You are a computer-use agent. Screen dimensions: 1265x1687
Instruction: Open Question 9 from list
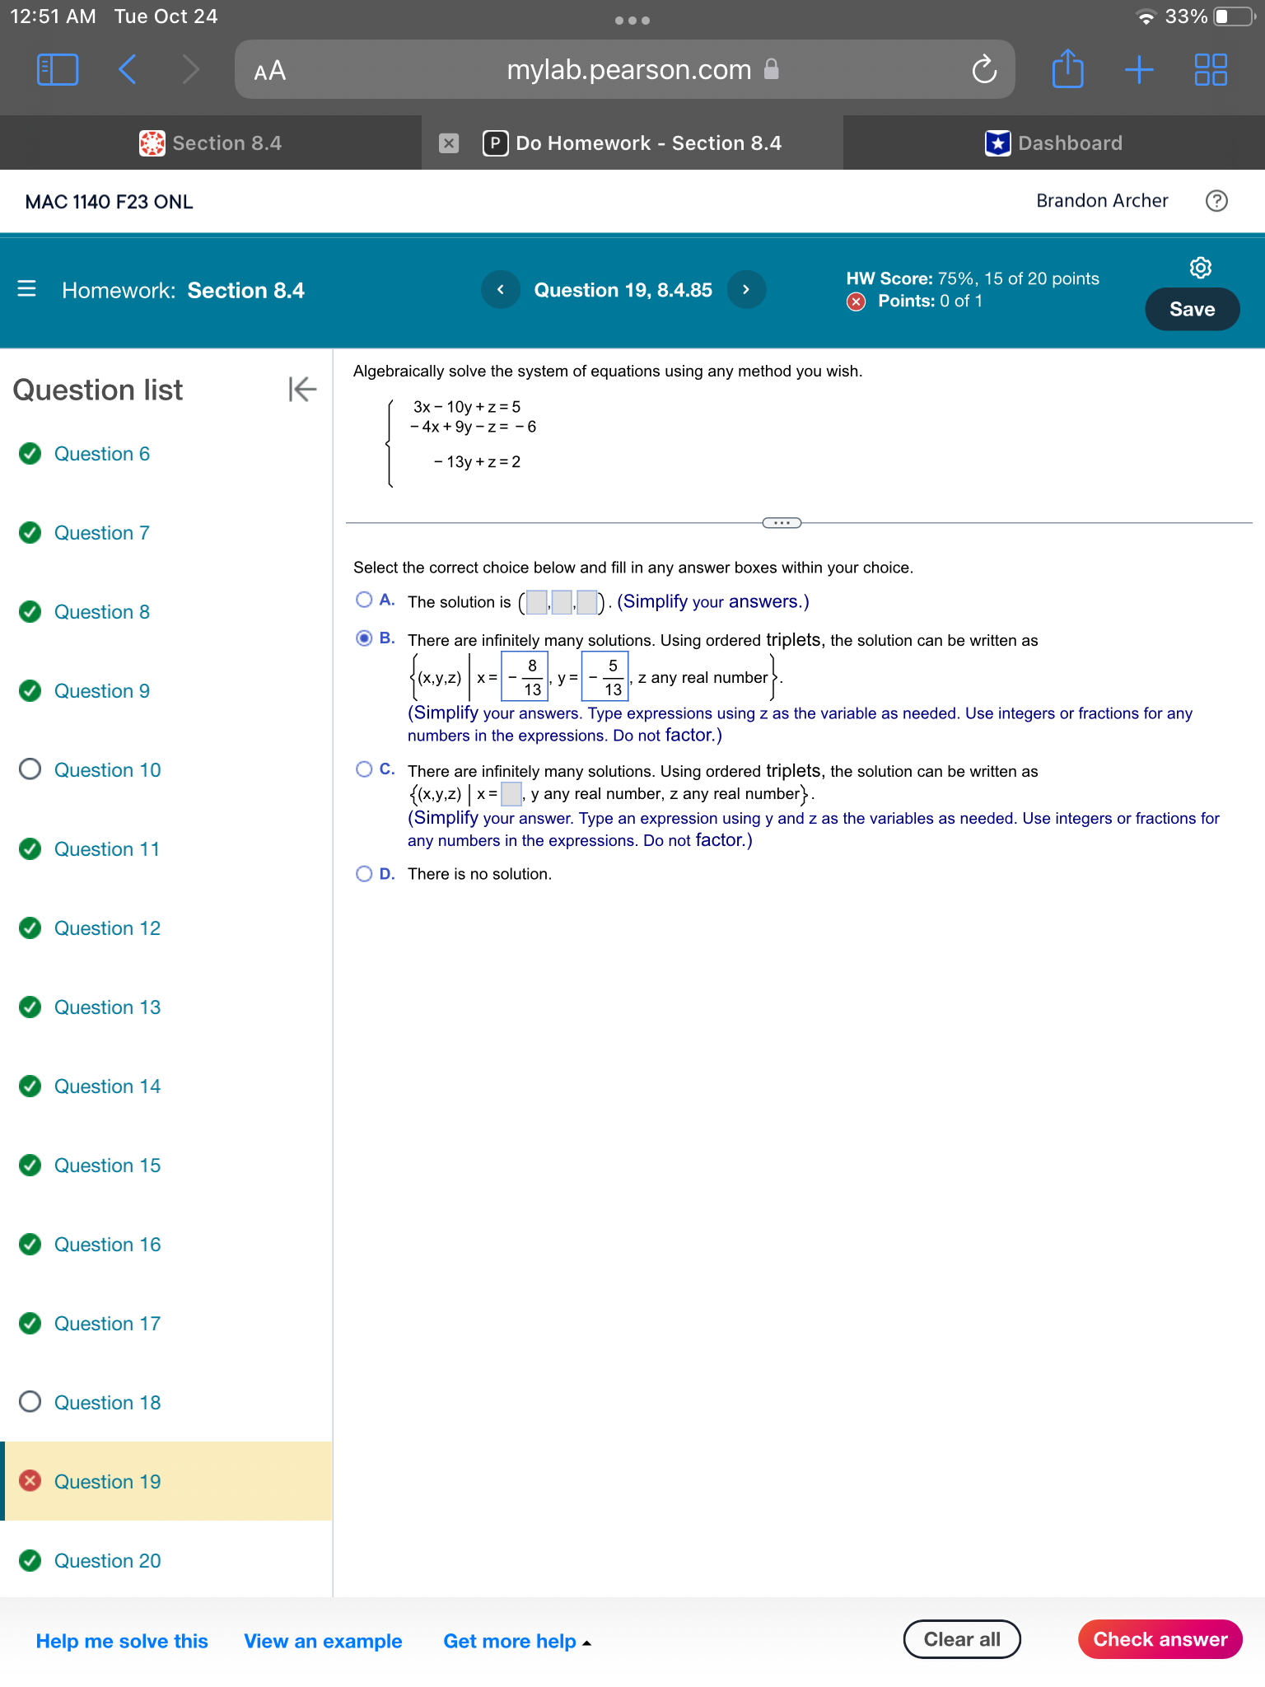pos(102,691)
